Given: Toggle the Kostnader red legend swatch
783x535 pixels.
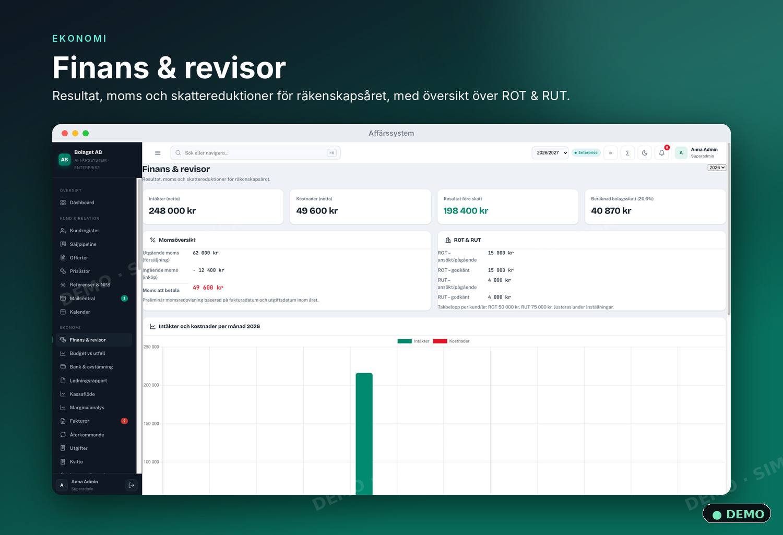Looking at the screenshot, I should pos(440,341).
